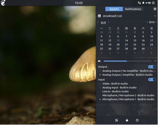Toggle the Output switch
This screenshot has height=125, width=158.
(152, 67)
